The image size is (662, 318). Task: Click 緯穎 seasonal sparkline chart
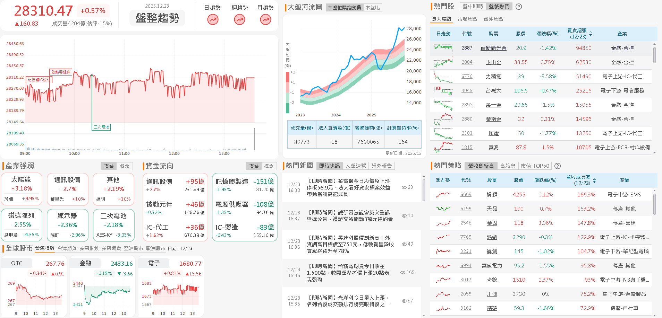point(443,194)
